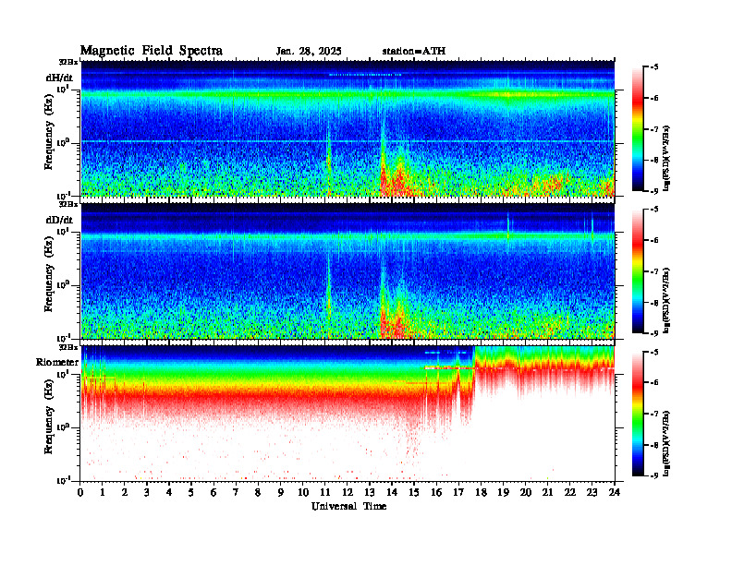Click hour 24 tick label on time axis
The height and width of the screenshot is (565, 732).
615,493
